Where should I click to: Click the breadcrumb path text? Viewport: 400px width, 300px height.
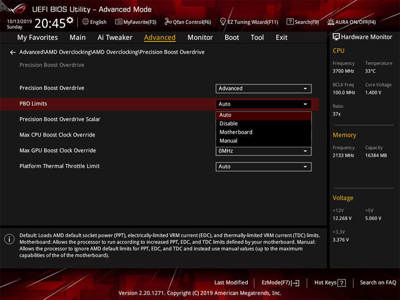[x=112, y=52]
